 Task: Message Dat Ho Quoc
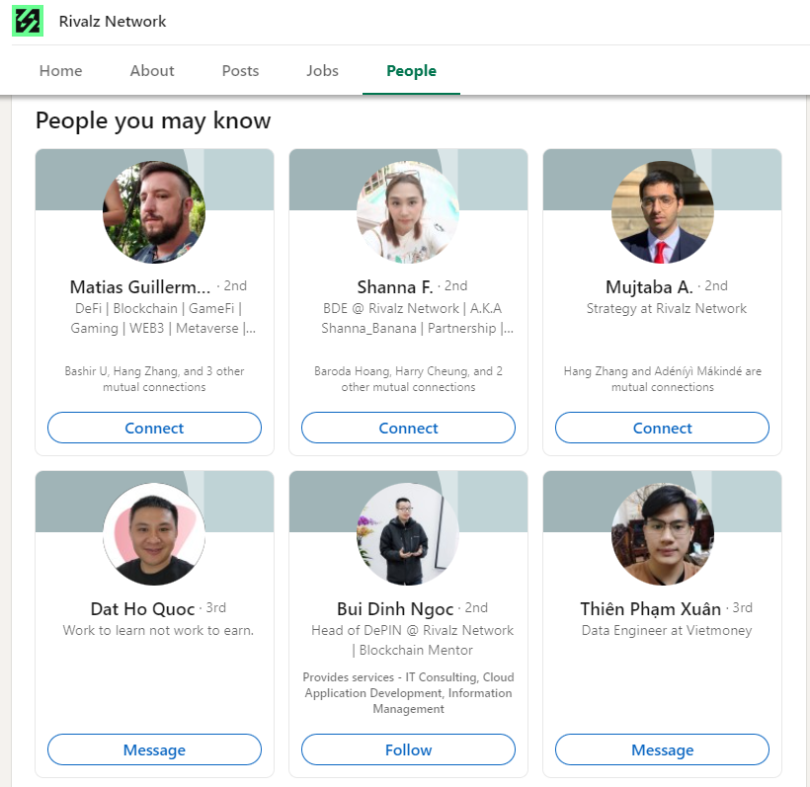[x=154, y=749]
